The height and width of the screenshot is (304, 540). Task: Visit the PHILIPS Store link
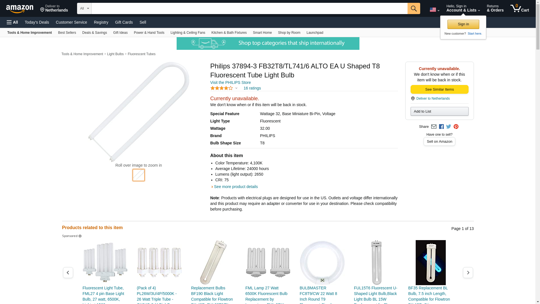(230, 82)
